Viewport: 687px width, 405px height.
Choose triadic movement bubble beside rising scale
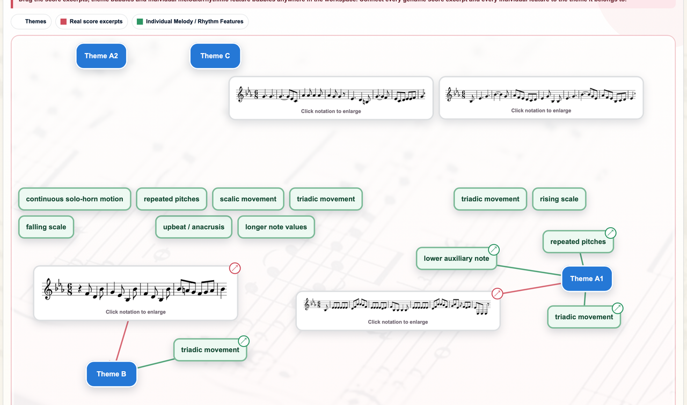tap(490, 199)
